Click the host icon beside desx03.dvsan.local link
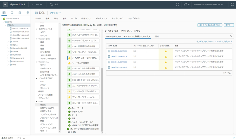 pyautogui.click(x=109, y=56)
